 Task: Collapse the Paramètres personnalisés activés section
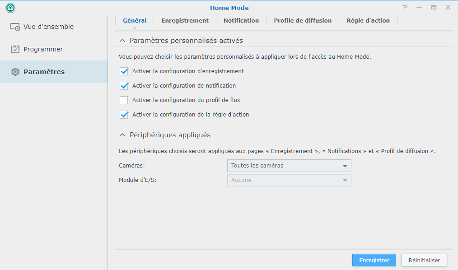coord(122,41)
